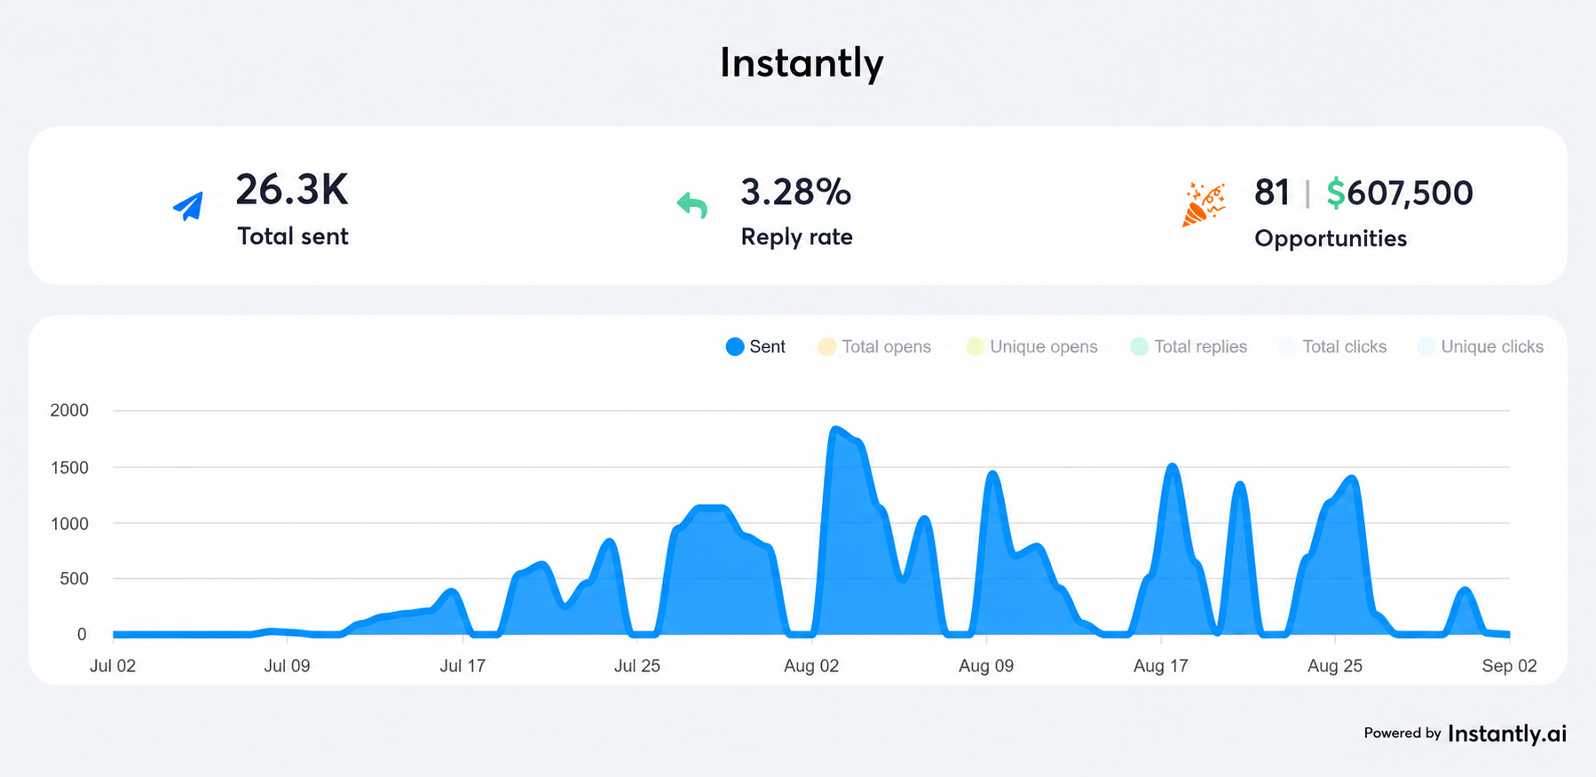Click the green reply arrow icon
1596x777 pixels.
coord(692,205)
